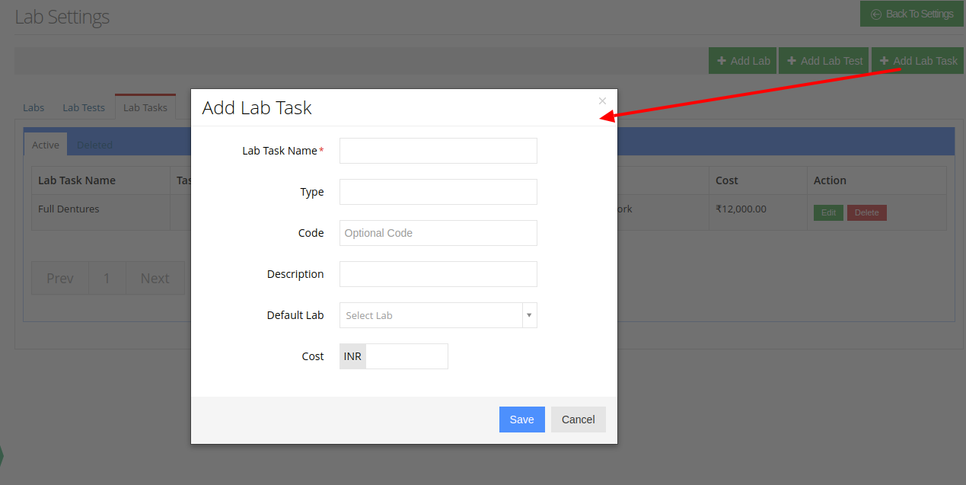Click the Select Lab dropdown arrow
The height and width of the screenshot is (485, 966).
click(x=529, y=315)
